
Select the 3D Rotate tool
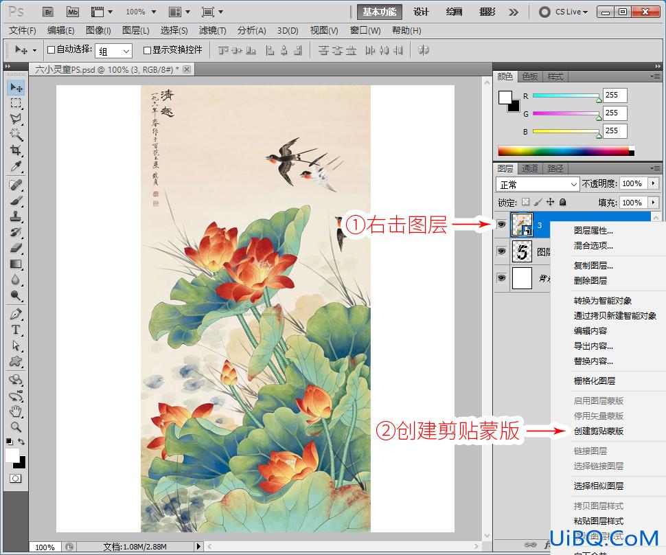16,379
